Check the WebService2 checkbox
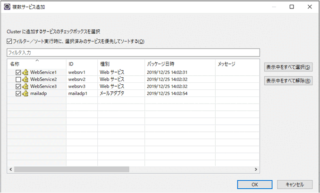The width and height of the screenshot is (320, 193). 18,80
